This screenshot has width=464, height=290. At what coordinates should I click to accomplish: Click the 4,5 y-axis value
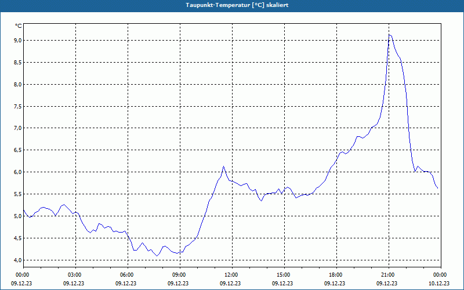[18, 238]
